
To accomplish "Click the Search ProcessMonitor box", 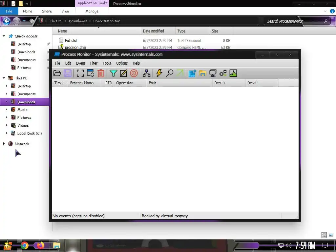I will (x=296, y=21).
